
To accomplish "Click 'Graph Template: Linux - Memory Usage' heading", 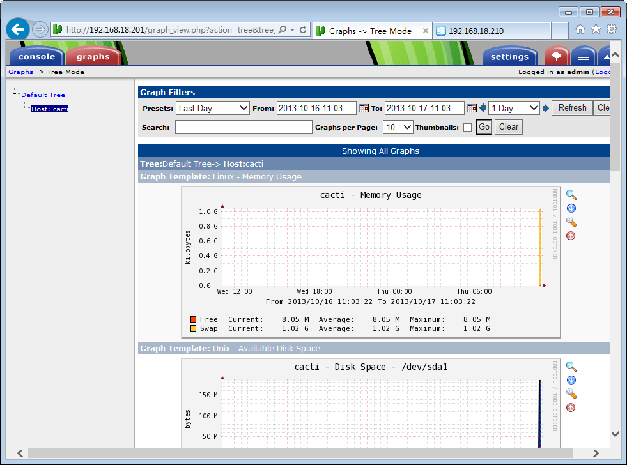I will [221, 176].
